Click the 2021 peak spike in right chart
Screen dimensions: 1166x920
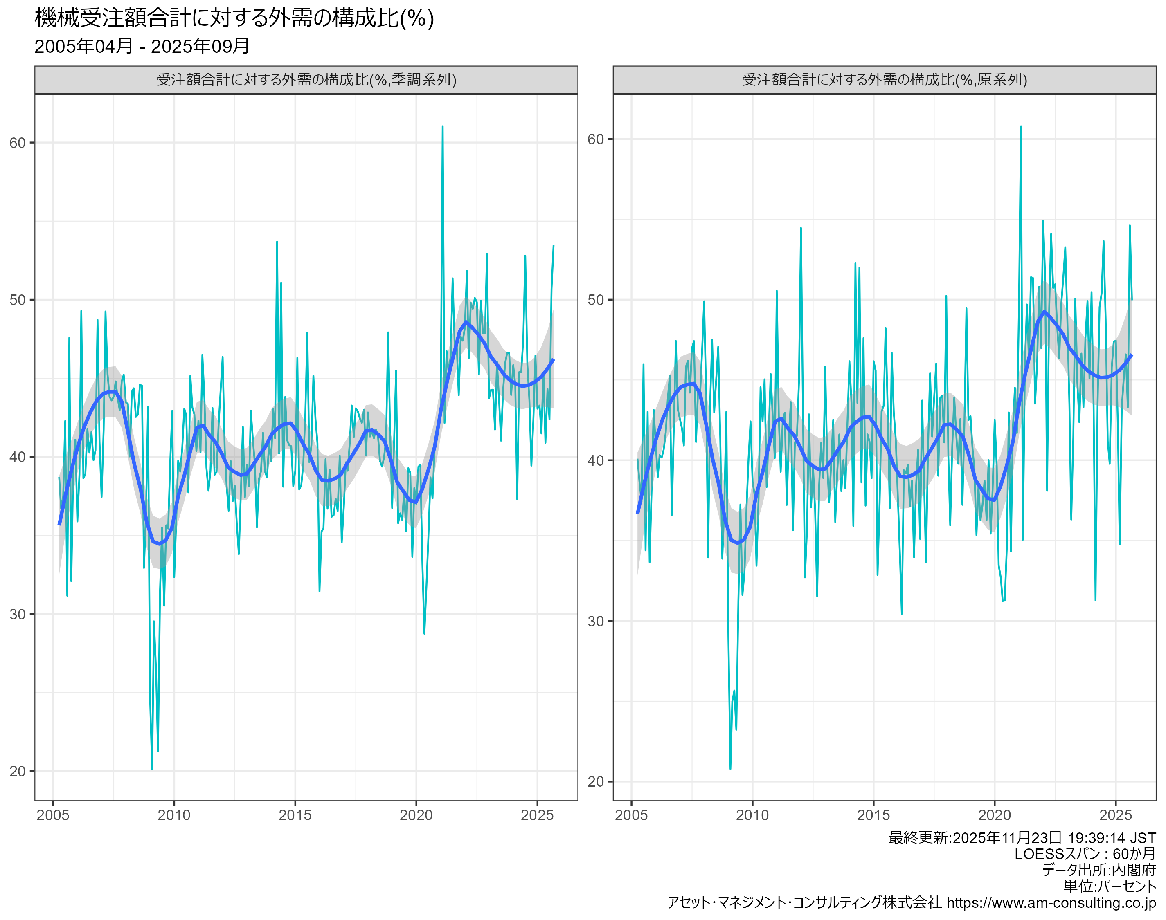coord(1020,128)
